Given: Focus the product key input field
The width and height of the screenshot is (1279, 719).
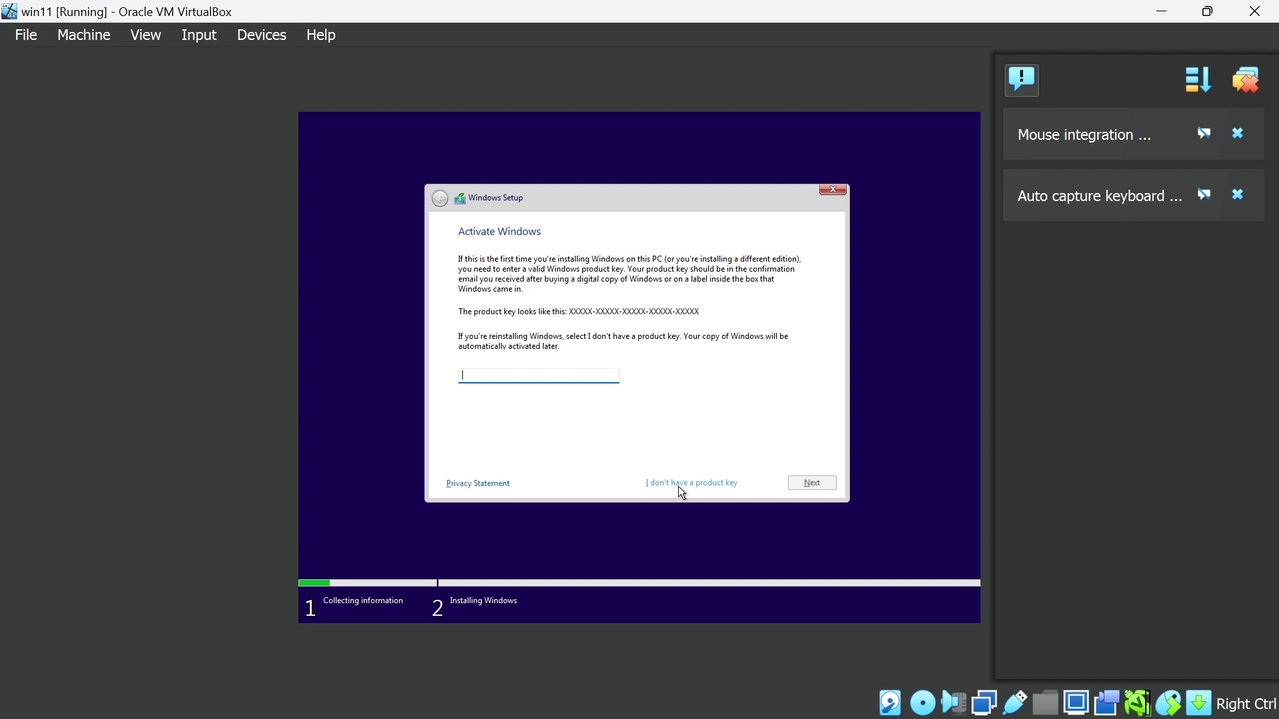Looking at the screenshot, I should click(538, 375).
